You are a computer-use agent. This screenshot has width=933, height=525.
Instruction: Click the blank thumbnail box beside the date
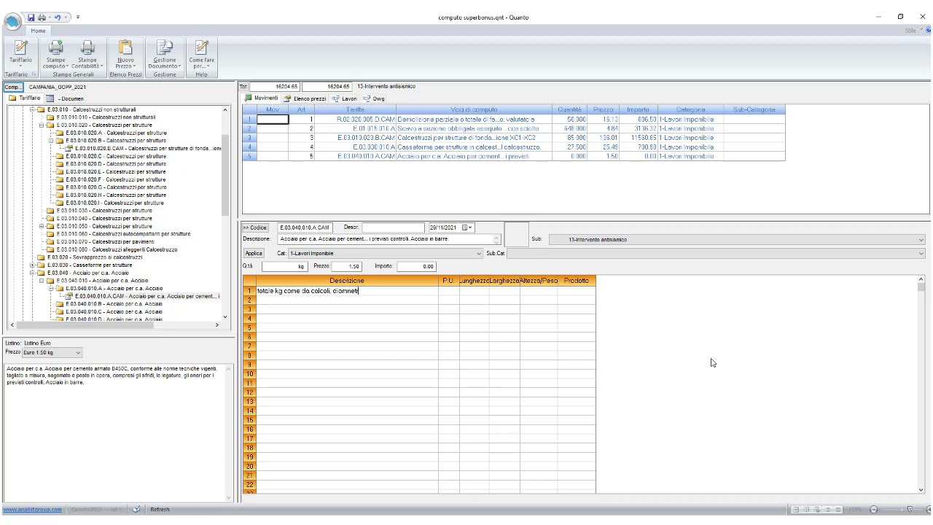pyautogui.click(x=517, y=235)
